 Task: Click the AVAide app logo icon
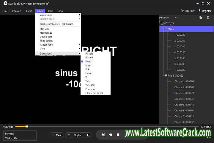pyautogui.click(x=5, y=3)
